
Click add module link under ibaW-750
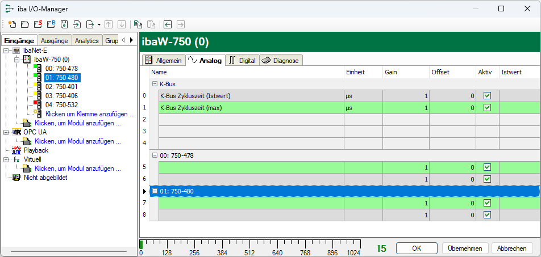coord(78,123)
